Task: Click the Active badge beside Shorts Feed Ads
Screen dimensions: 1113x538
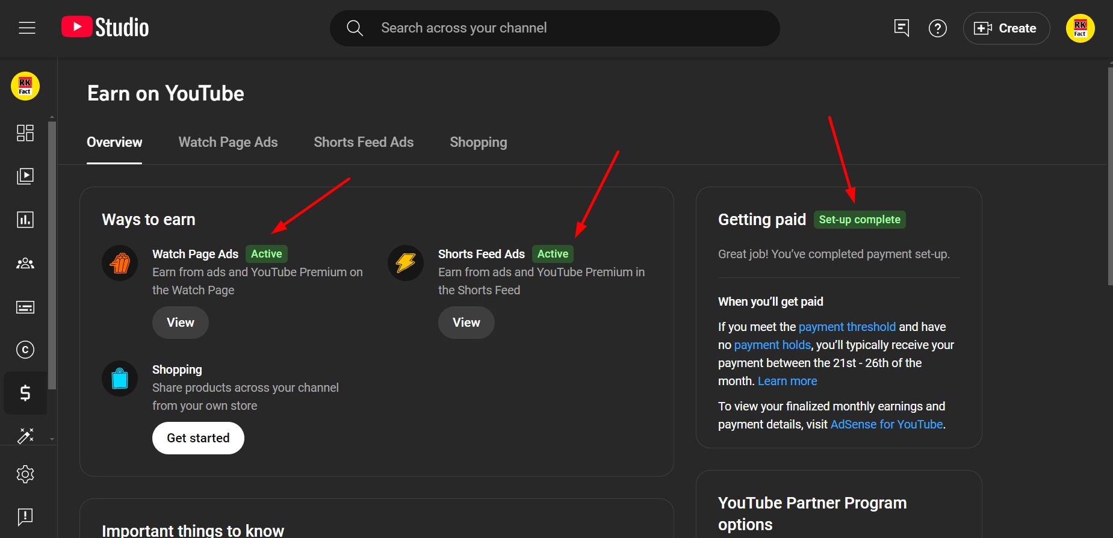Action: (553, 254)
